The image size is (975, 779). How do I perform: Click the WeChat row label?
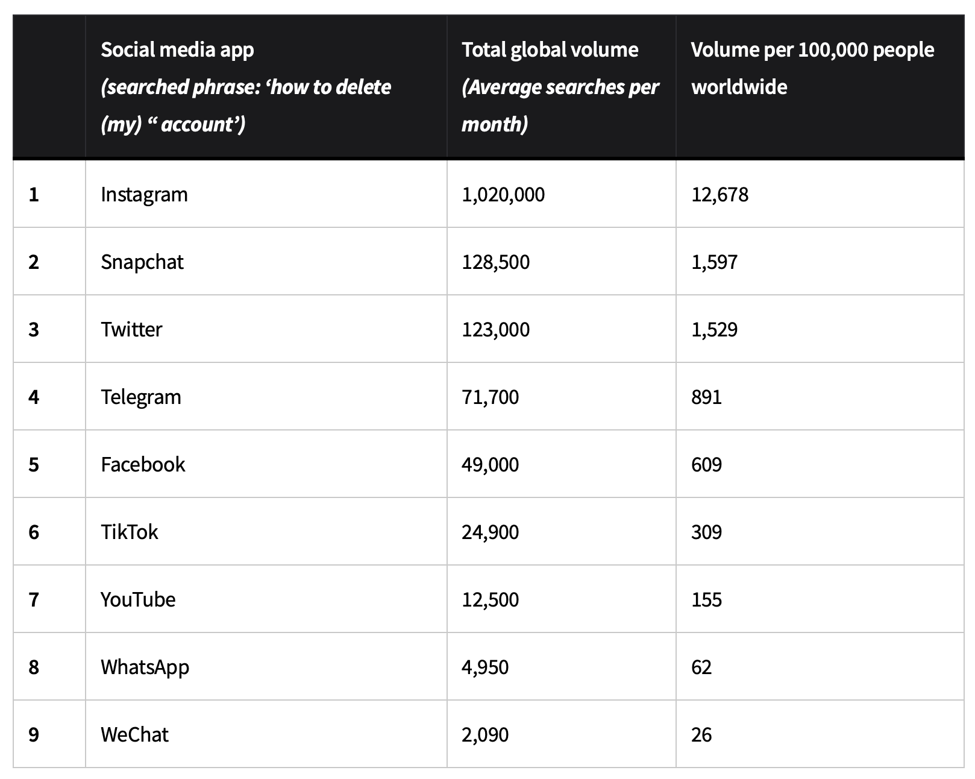[x=134, y=734]
